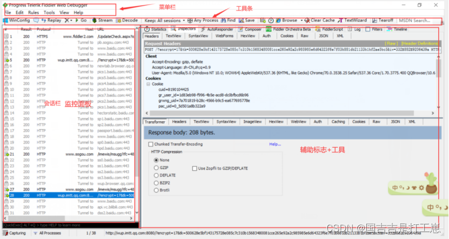
Task: Check Use Zopfli to GZIP/DEFLATE
Action: pos(195,169)
